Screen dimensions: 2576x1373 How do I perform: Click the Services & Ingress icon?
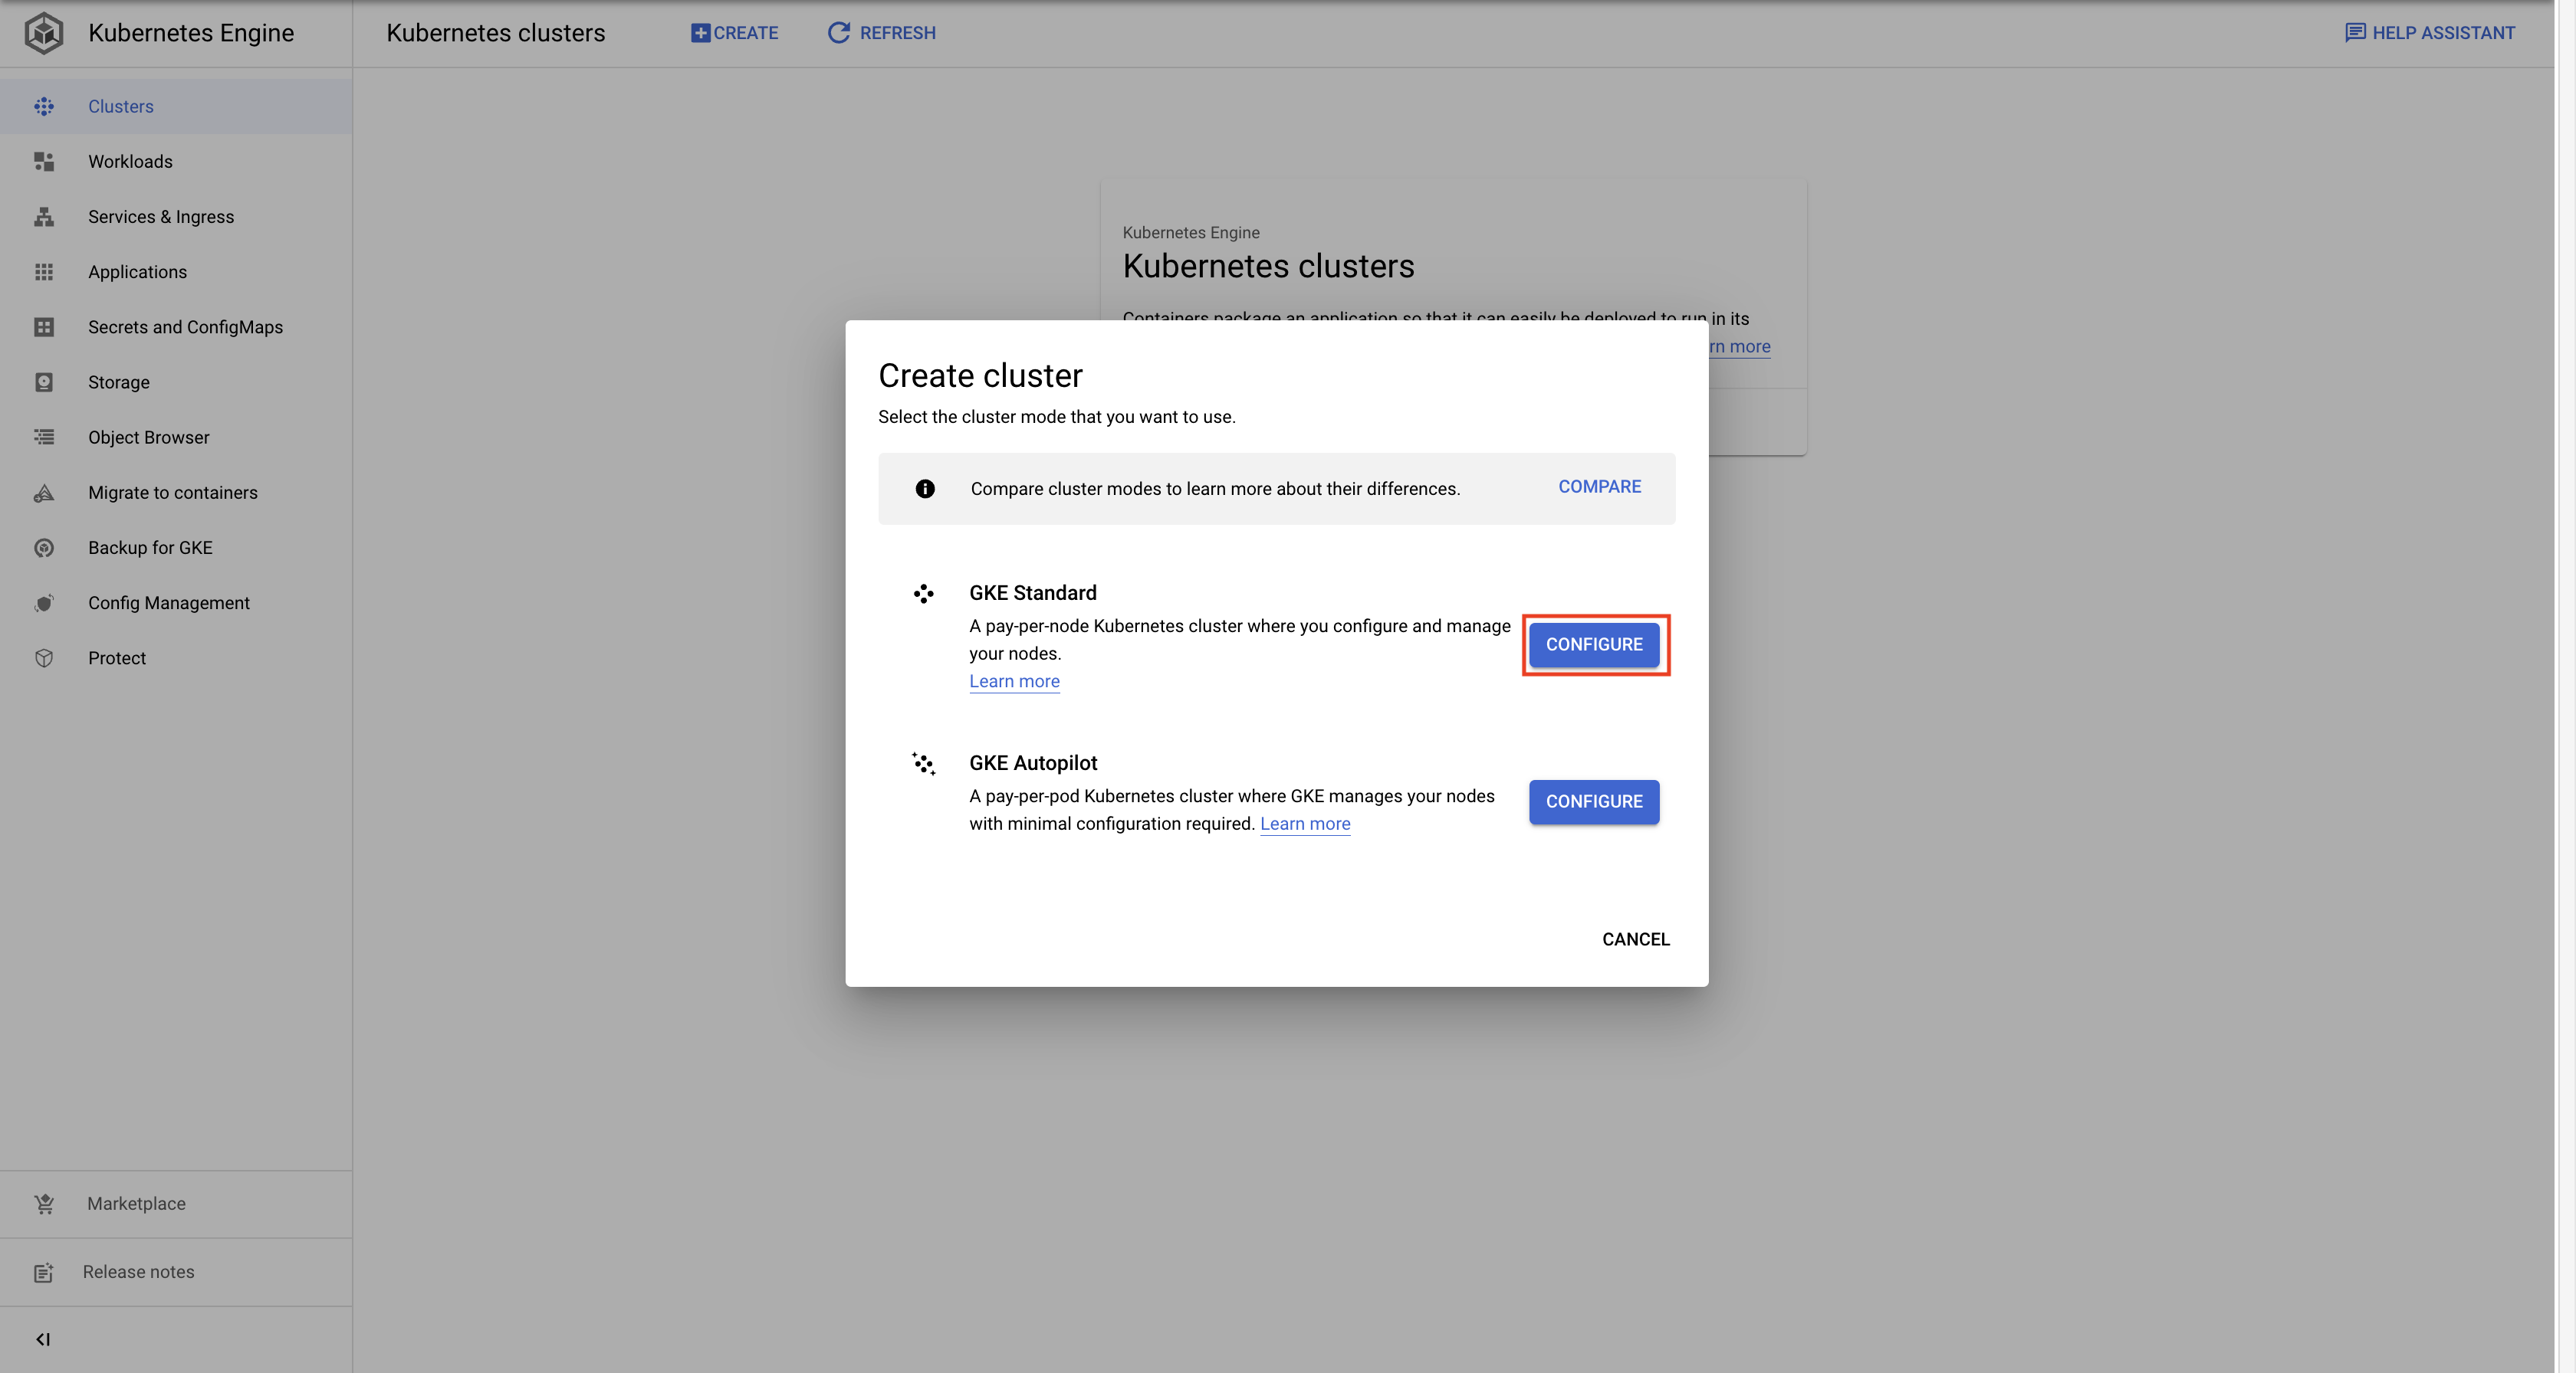[43, 217]
